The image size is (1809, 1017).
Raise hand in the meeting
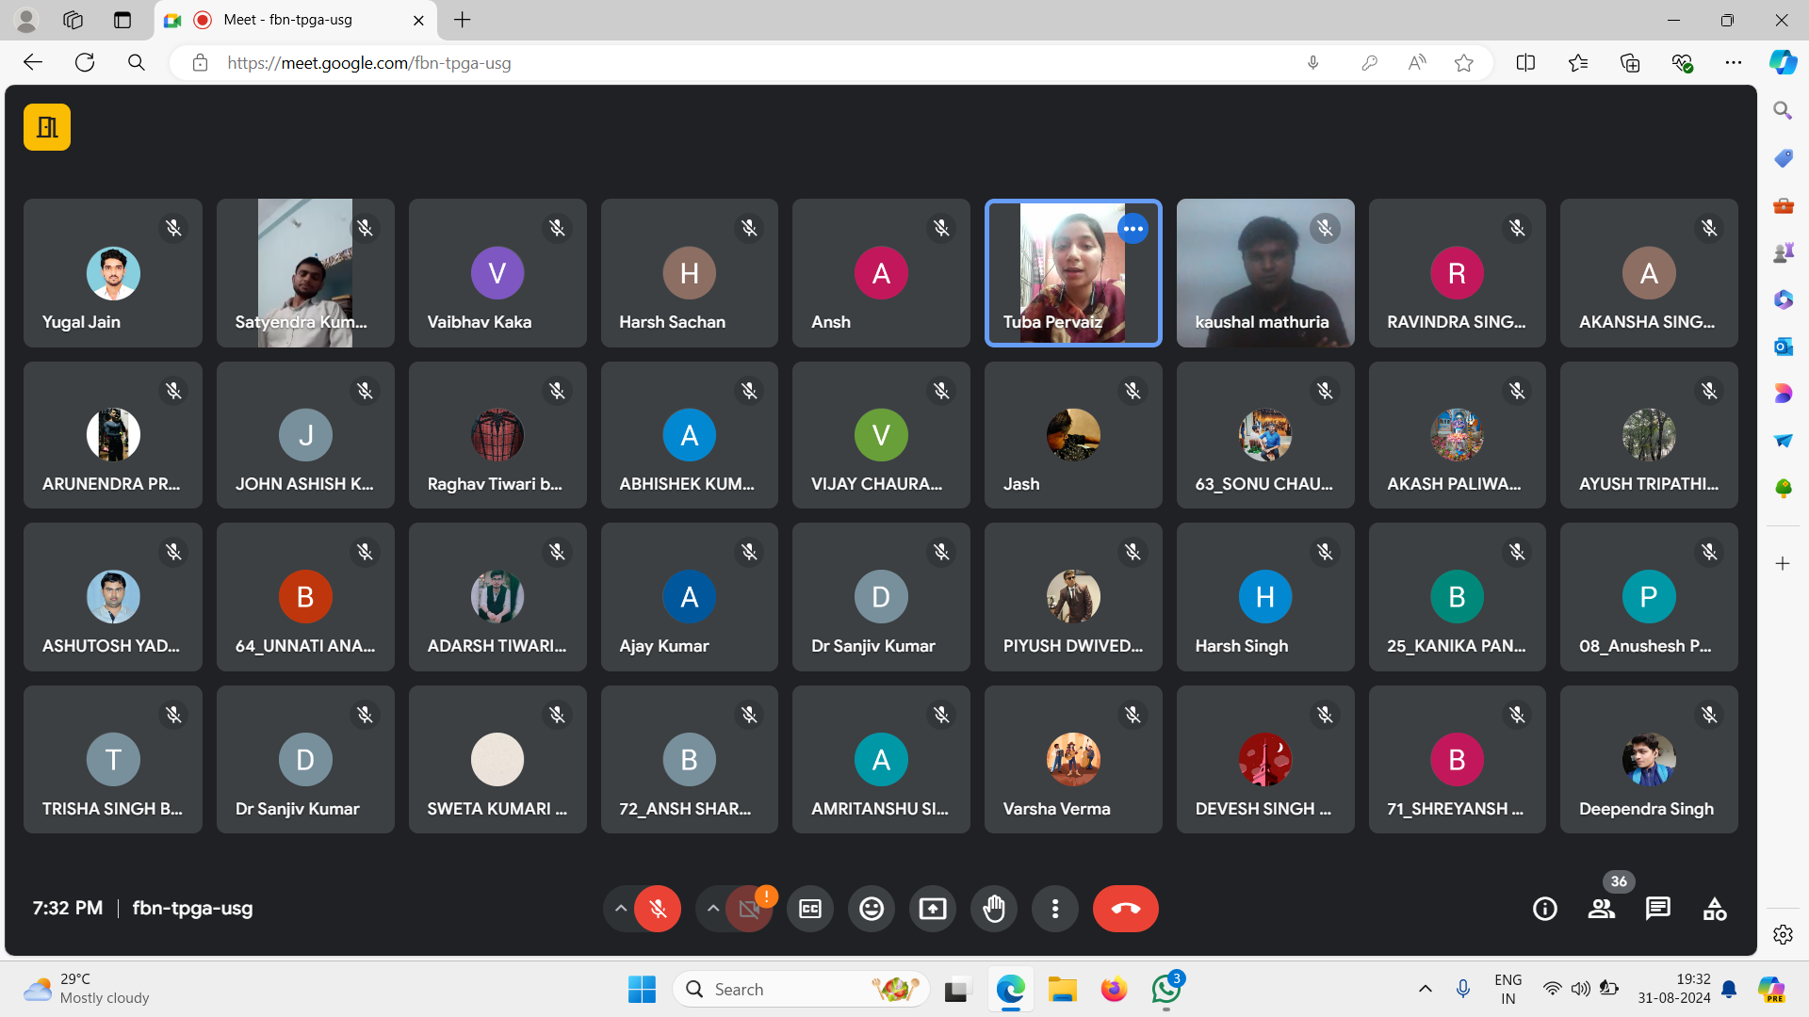[994, 909]
